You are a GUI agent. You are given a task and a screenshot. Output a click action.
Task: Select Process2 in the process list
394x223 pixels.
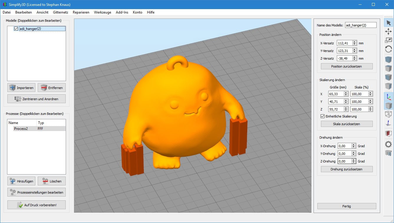point(21,129)
